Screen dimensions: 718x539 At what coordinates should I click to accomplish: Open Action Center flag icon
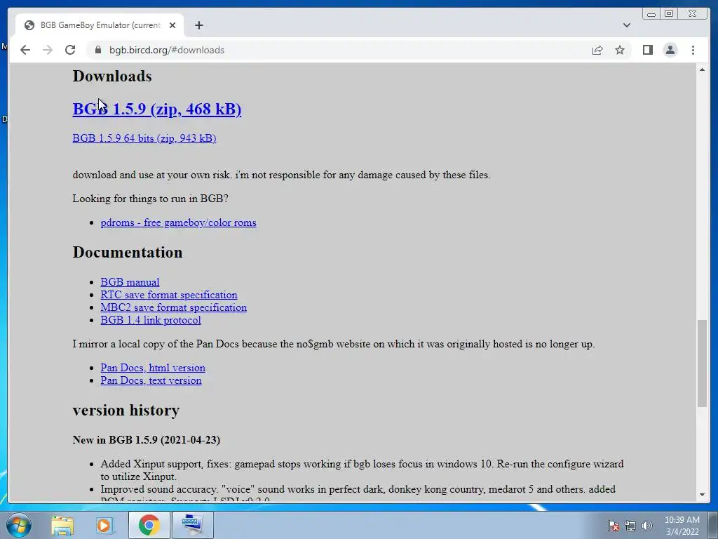click(x=614, y=526)
